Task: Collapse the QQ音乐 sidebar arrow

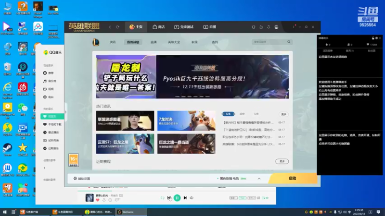Action: click(x=65, y=112)
